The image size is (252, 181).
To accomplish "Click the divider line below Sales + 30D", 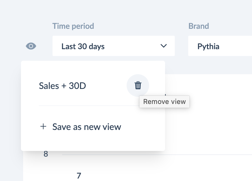I will (89, 106).
